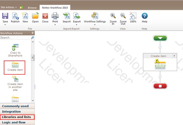Viewport: 183px width, 125px height.
Task: Select Create item in another site action
Action: pyautogui.click(x=15, y=83)
